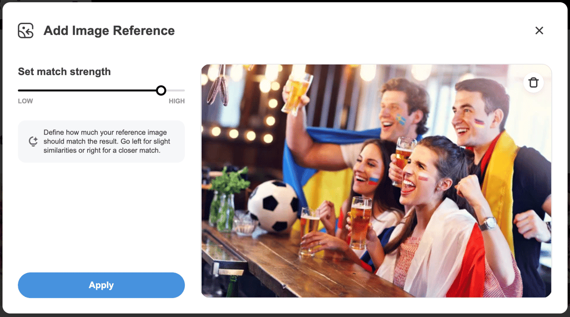Delete the reference image with trash icon
The height and width of the screenshot is (317, 570).
coord(533,83)
